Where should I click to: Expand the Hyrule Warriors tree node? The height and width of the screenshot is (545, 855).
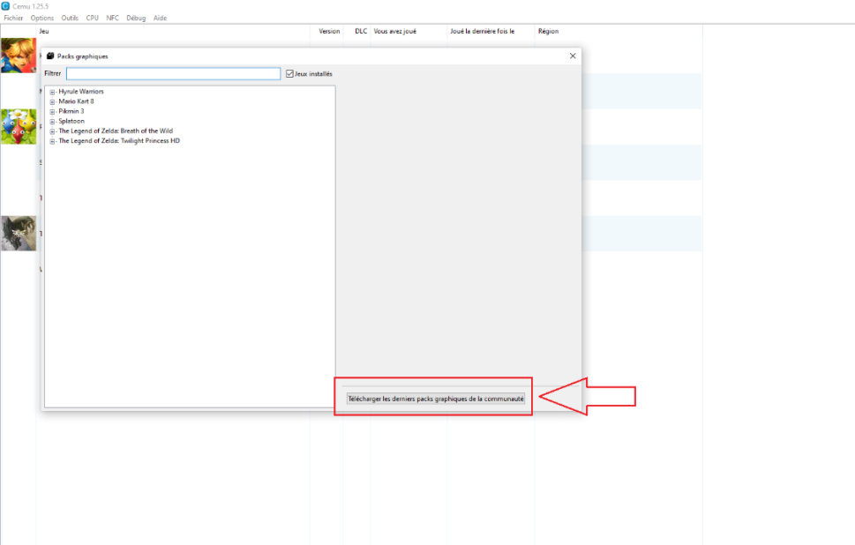point(53,92)
